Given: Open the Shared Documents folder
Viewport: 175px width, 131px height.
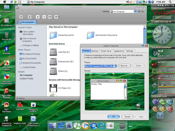Looking at the screenshot, I should click(53, 35).
